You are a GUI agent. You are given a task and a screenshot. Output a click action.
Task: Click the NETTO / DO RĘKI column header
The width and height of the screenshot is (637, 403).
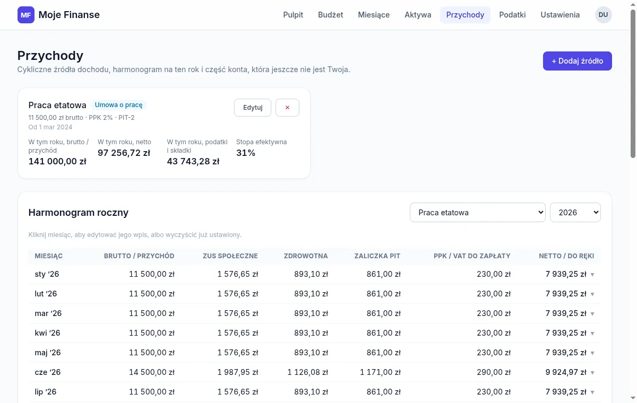click(x=566, y=256)
